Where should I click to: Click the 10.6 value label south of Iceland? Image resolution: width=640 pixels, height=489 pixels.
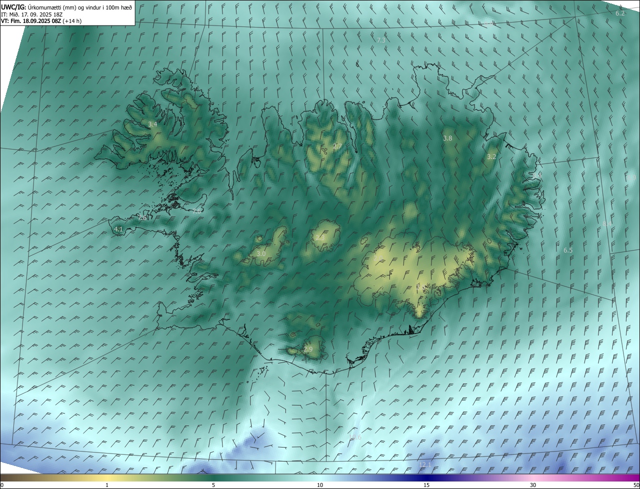(355, 437)
